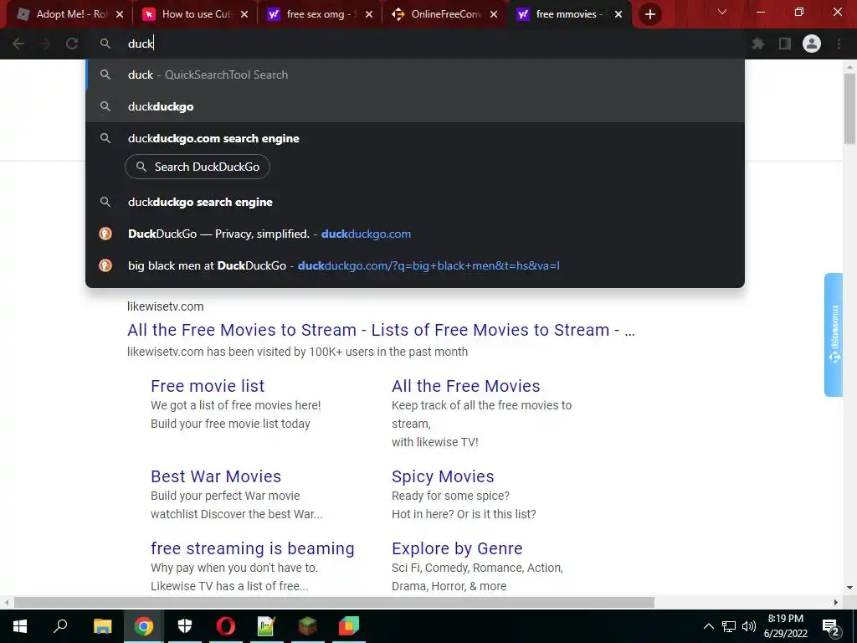Open the Free movie list link

(208, 386)
